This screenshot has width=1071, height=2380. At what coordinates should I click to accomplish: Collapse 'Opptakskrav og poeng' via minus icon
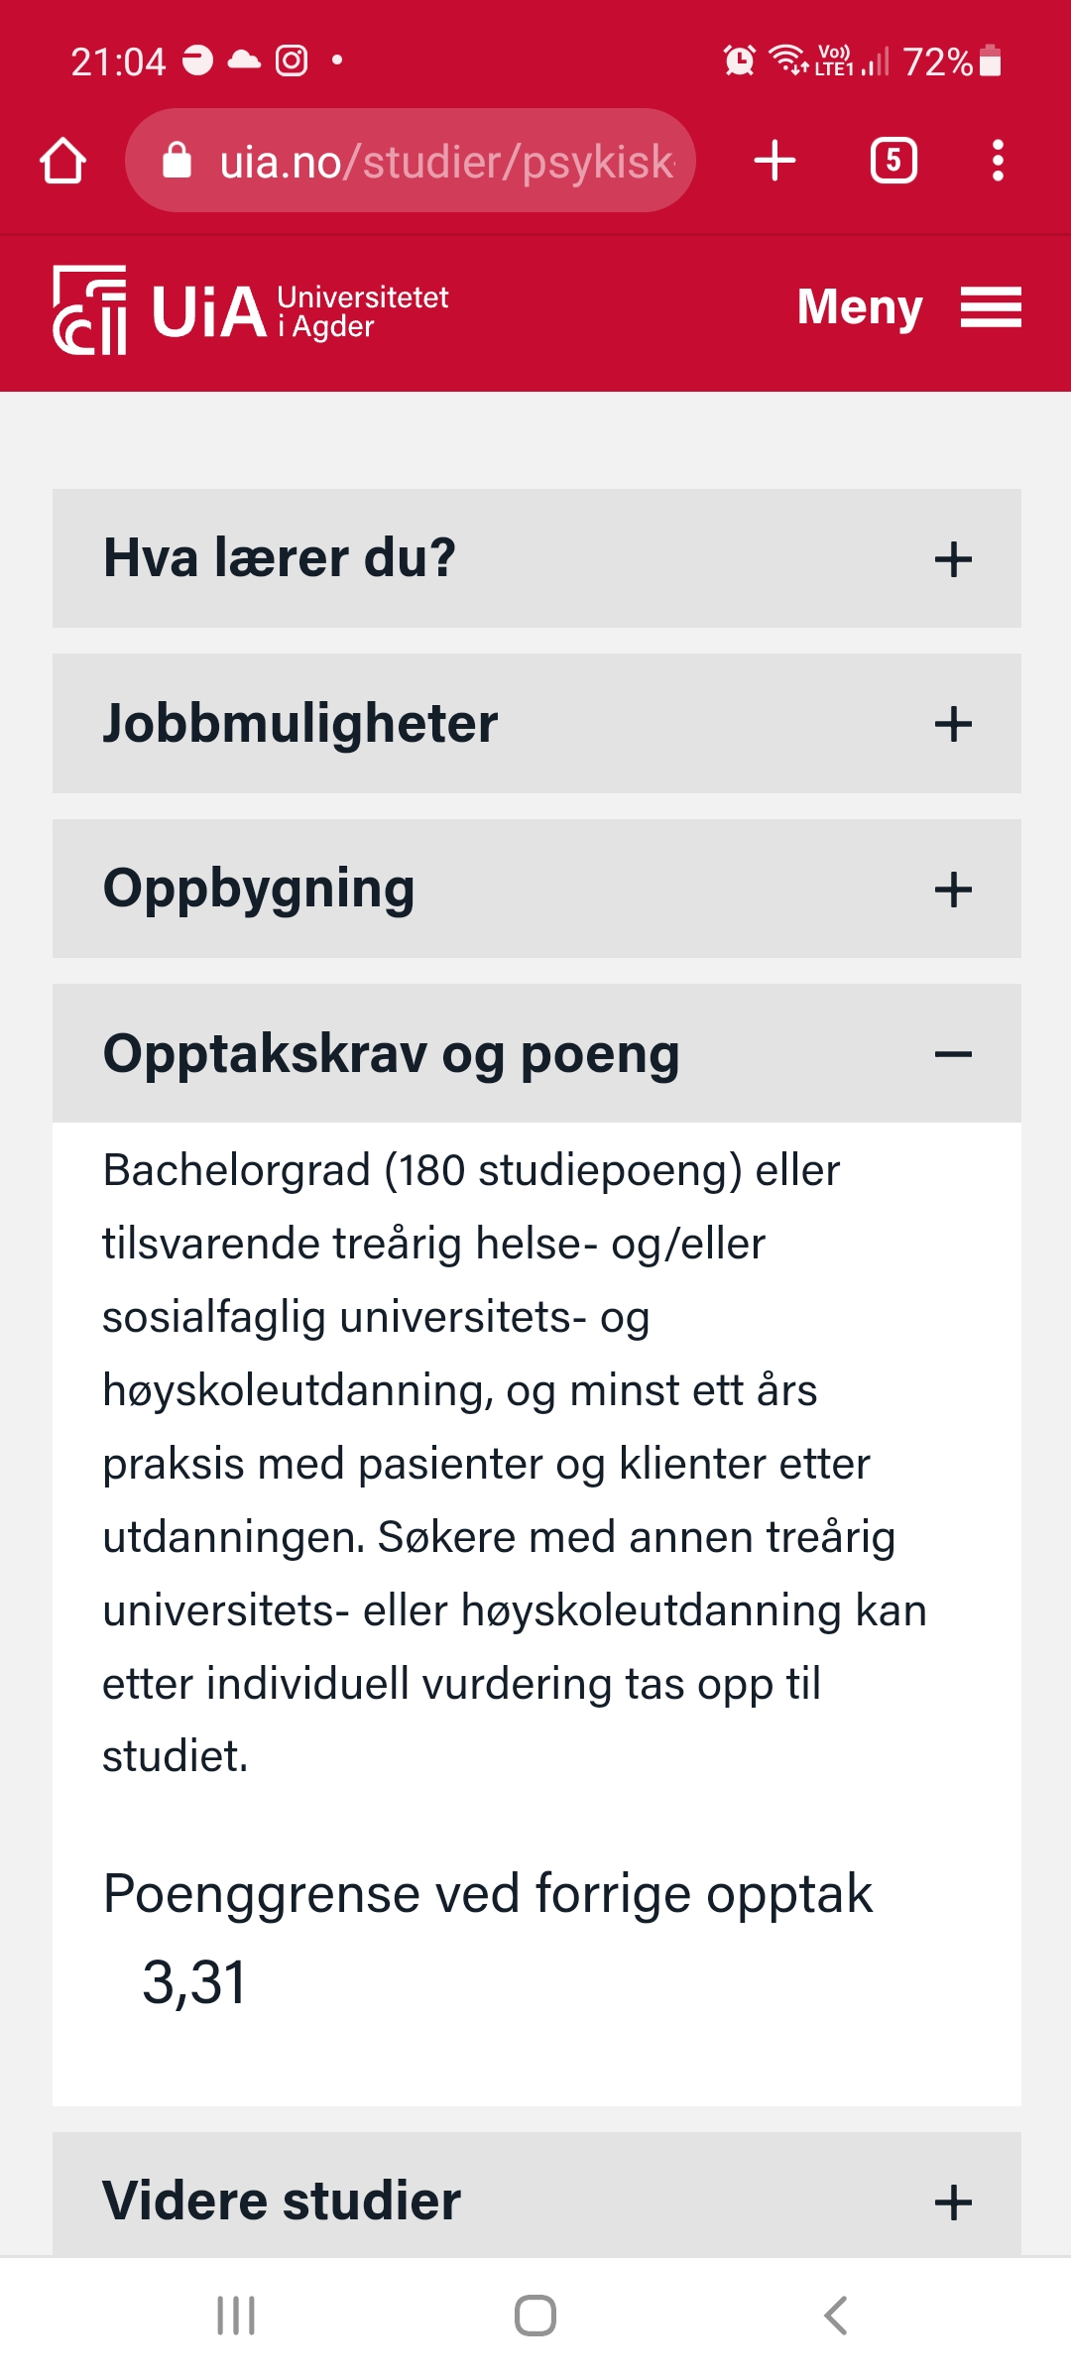point(953,1054)
